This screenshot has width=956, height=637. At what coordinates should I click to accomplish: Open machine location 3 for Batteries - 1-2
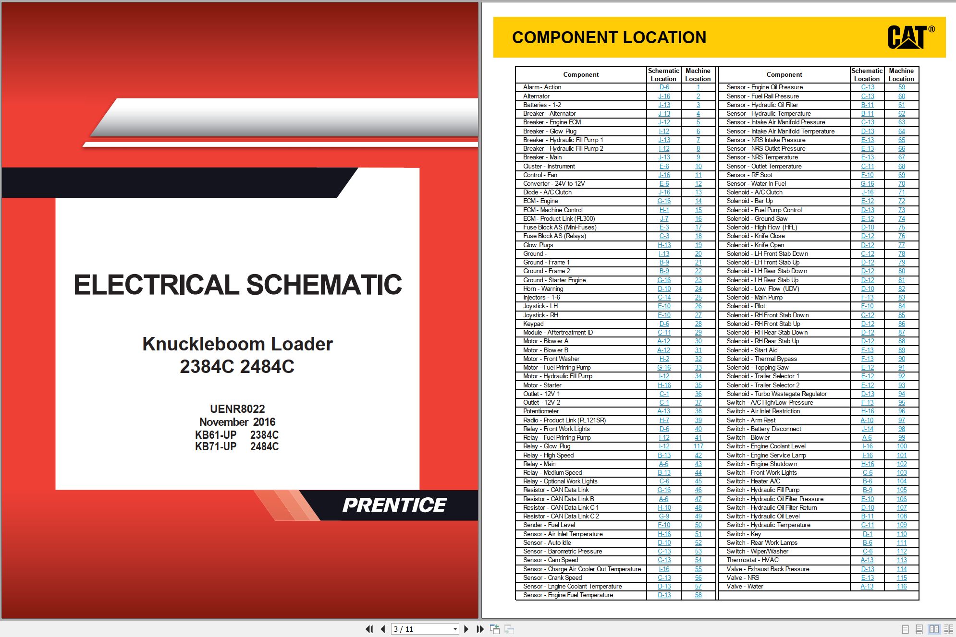[698, 105]
